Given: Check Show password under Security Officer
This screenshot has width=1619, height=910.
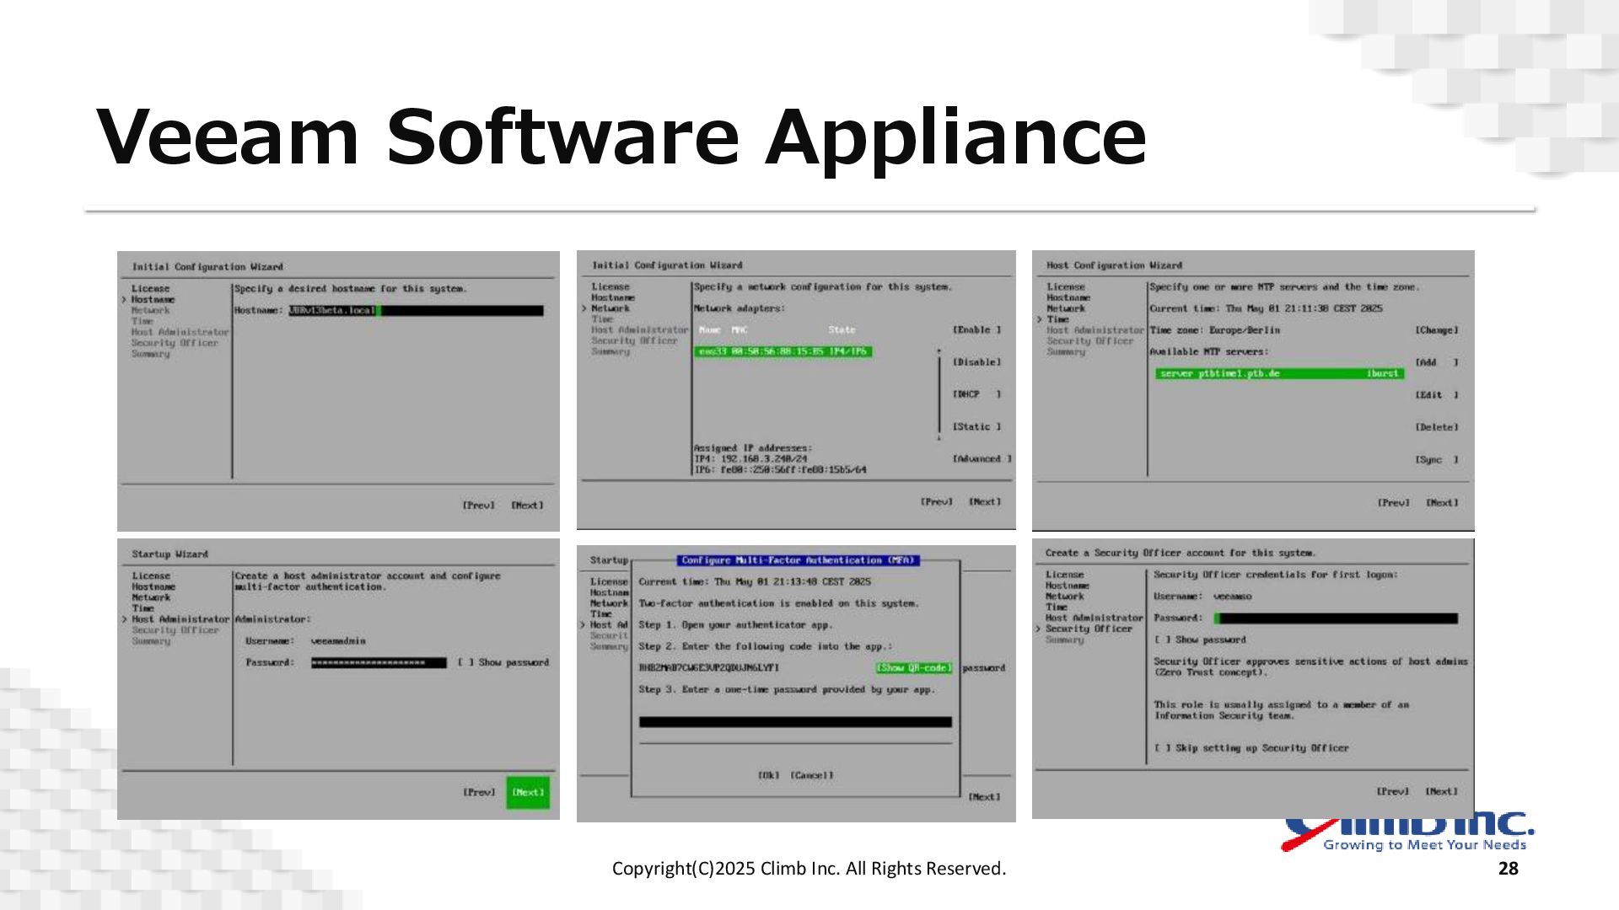Looking at the screenshot, I should (1162, 640).
